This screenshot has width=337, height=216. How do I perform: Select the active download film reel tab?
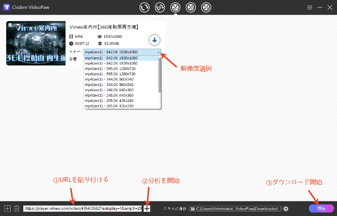[176, 7]
